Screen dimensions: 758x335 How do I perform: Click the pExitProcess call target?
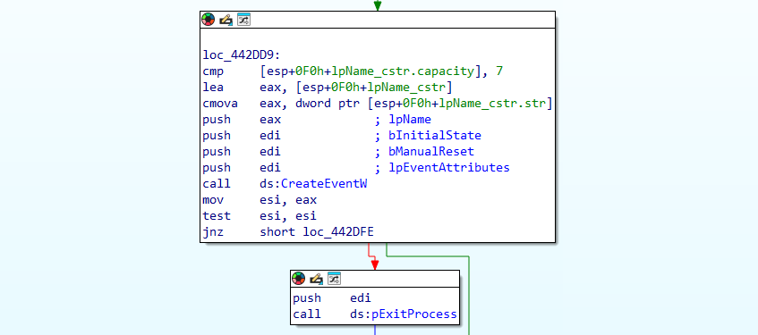pos(413,314)
